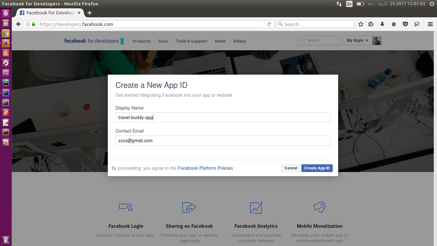The height and width of the screenshot is (246, 437).
Task: Show bookmarks list icon in toolbar
Action: (371, 24)
